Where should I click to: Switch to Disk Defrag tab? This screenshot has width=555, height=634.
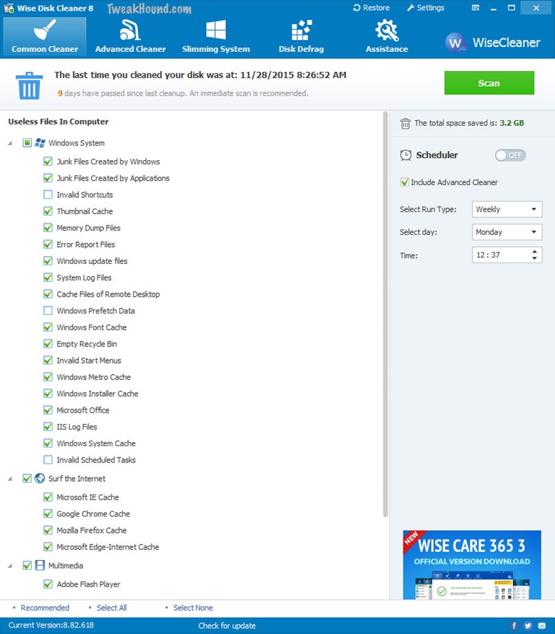pos(302,36)
